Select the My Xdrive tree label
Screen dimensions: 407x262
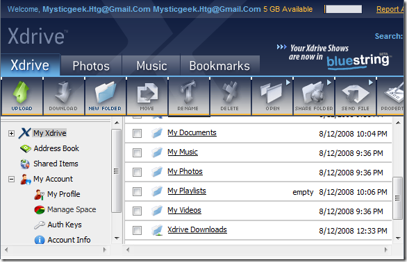(49, 133)
